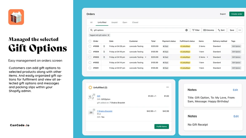Click the Paid badge on order #1002

(165, 63)
